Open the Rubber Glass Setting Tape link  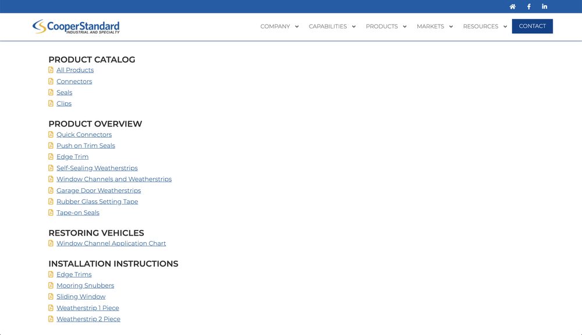point(97,201)
